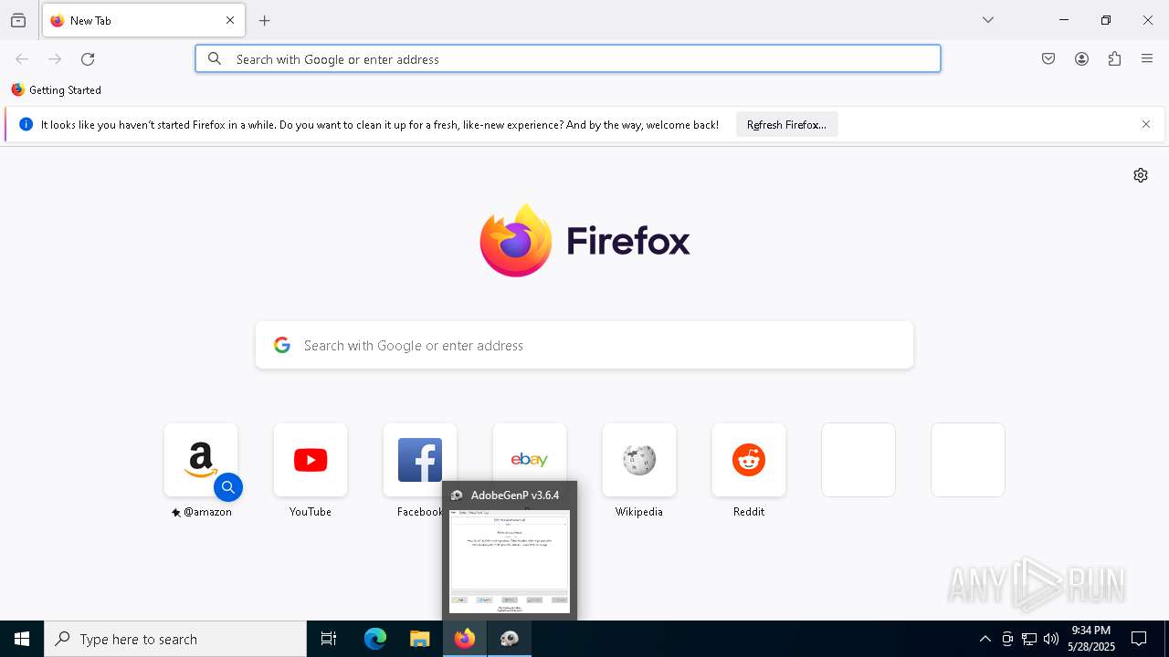Open Save to Pocket icon
The image size is (1169, 657).
1048,59
